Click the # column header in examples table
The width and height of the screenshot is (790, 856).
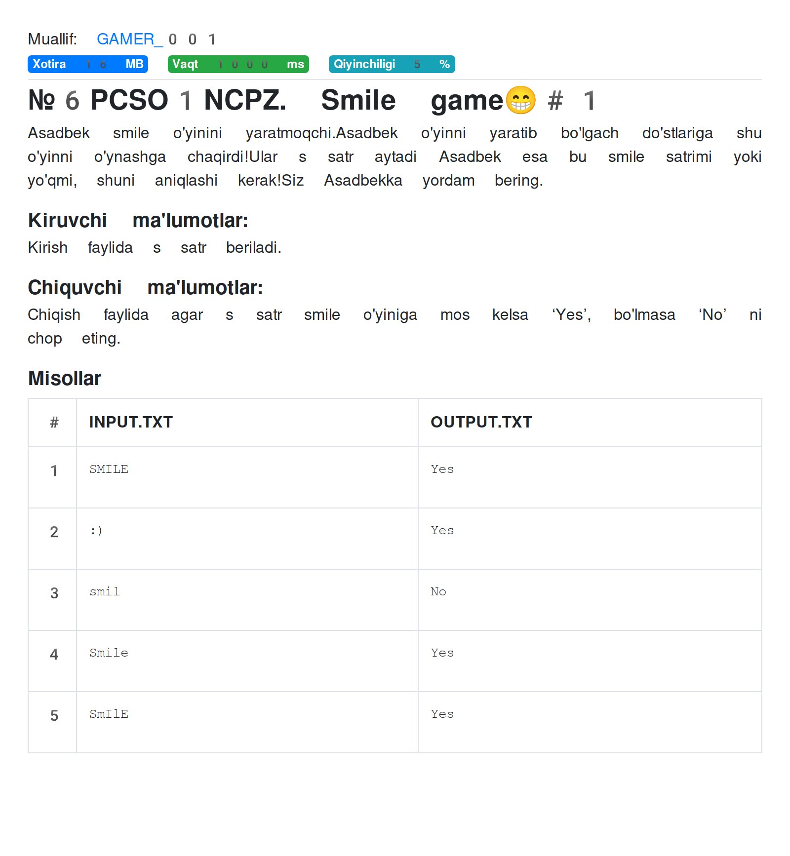coord(54,422)
